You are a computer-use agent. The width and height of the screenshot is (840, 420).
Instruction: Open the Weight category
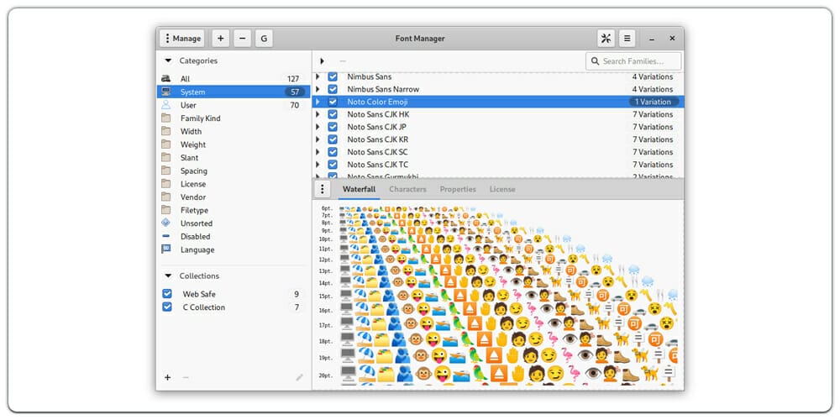click(234, 144)
